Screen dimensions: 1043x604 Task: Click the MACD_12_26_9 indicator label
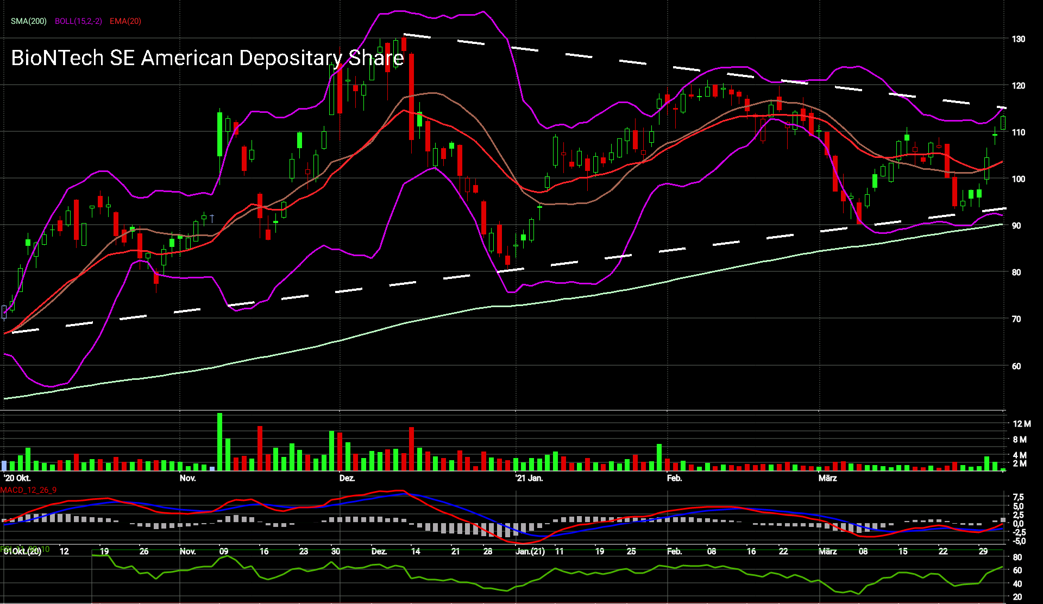28,490
